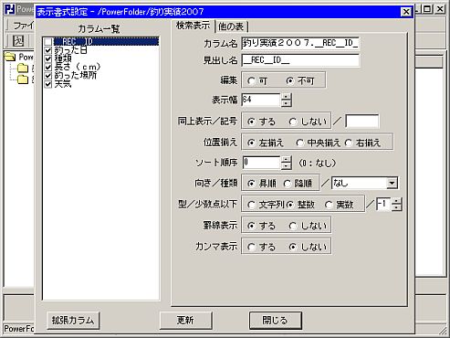Open the sort kind dropdown showing なし
Viewport: 450px width, 338px height.
coord(392,184)
